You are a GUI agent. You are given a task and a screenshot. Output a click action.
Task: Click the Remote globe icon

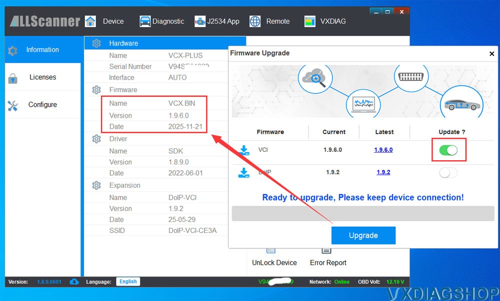pos(255,22)
